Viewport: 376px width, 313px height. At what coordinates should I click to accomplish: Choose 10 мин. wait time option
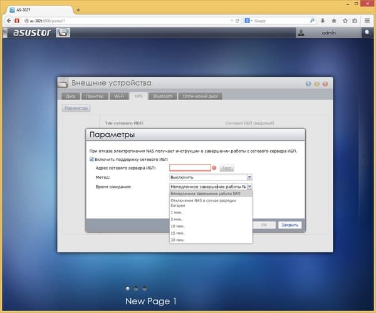pyautogui.click(x=211, y=227)
